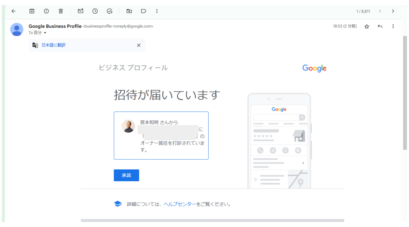
Task: Reply to the Google Business Profile email
Action: tap(380, 26)
